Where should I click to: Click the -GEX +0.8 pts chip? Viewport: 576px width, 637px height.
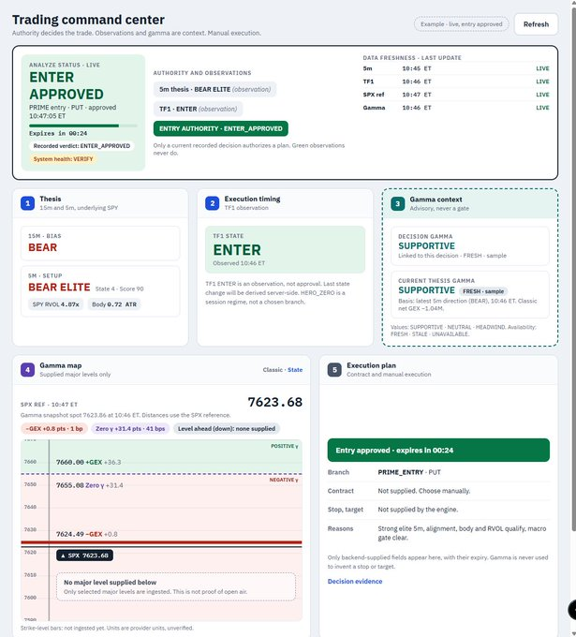coord(54,429)
